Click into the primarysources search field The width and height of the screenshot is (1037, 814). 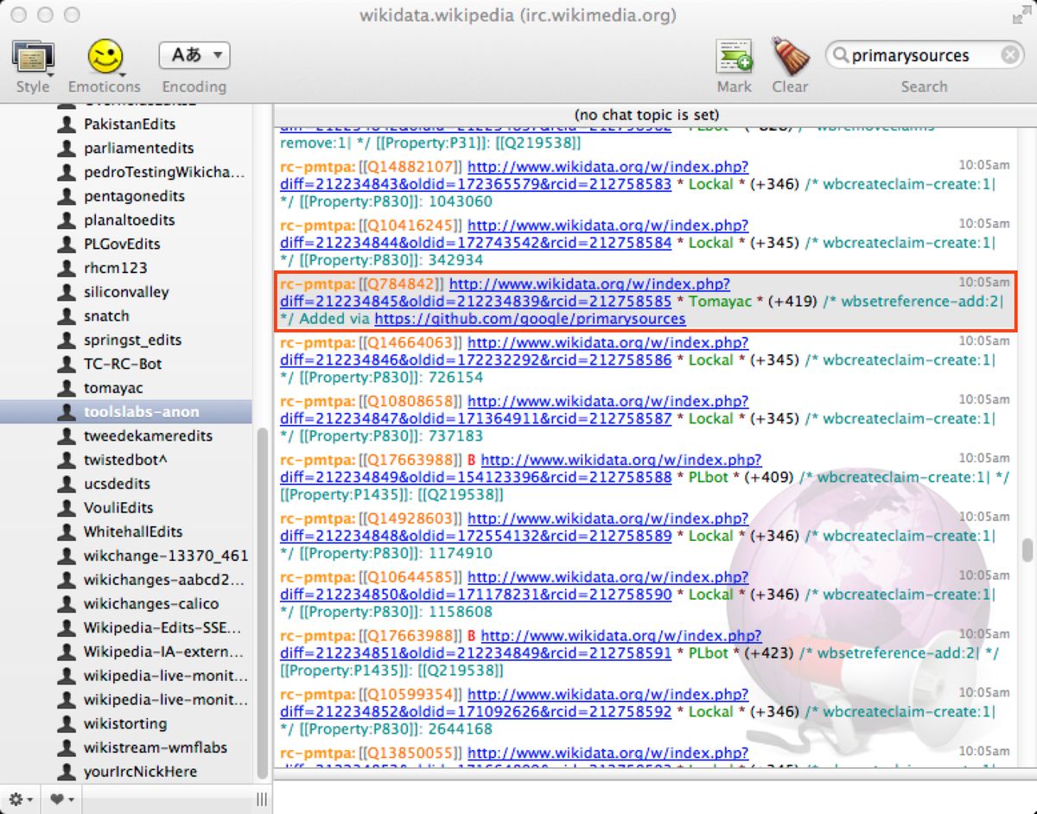pyautogui.click(x=925, y=55)
